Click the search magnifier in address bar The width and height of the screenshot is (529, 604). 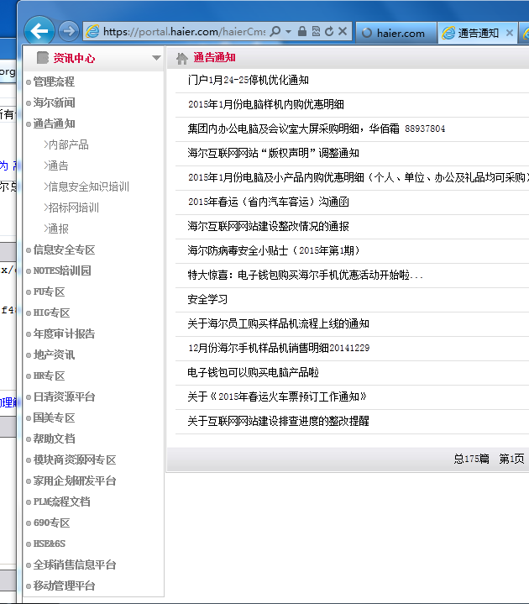(275, 31)
